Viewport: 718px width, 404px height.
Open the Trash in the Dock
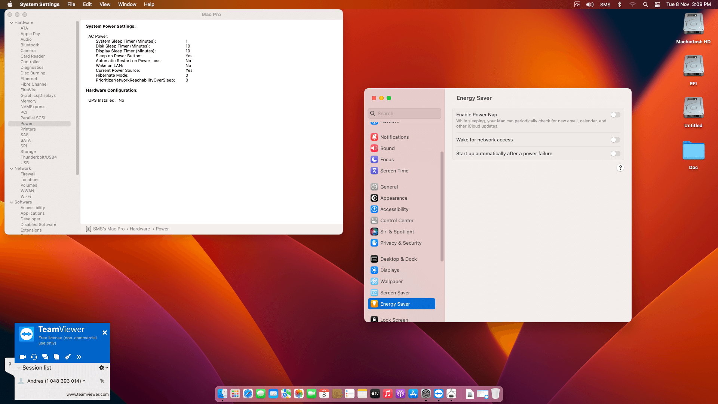point(495,394)
